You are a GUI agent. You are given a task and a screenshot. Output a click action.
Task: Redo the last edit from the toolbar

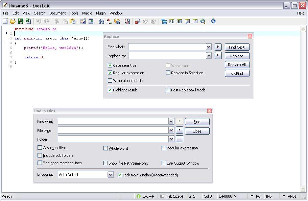[47, 21]
